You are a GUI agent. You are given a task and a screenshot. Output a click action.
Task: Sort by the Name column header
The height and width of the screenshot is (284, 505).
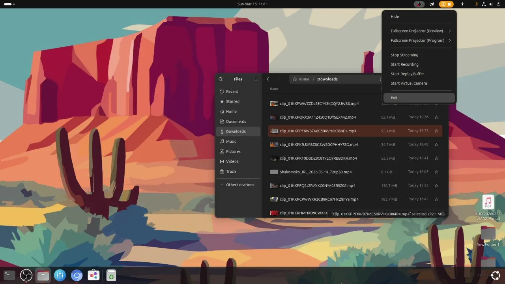(x=274, y=89)
